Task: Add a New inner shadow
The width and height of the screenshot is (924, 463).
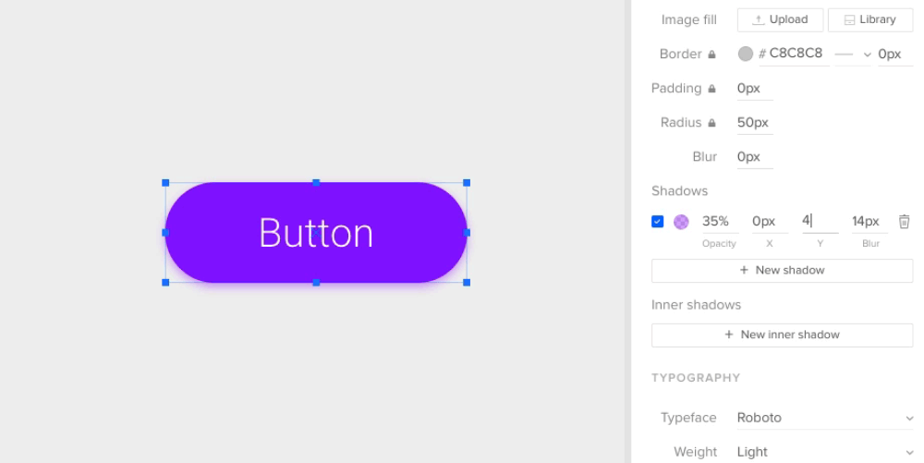Action: pyautogui.click(x=782, y=335)
